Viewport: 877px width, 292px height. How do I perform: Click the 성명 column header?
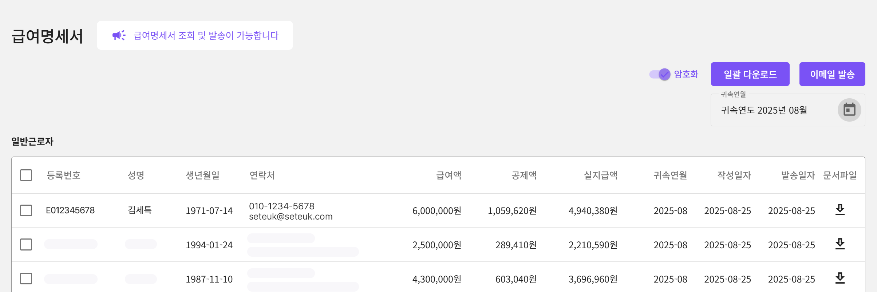[x=136, y=175]
